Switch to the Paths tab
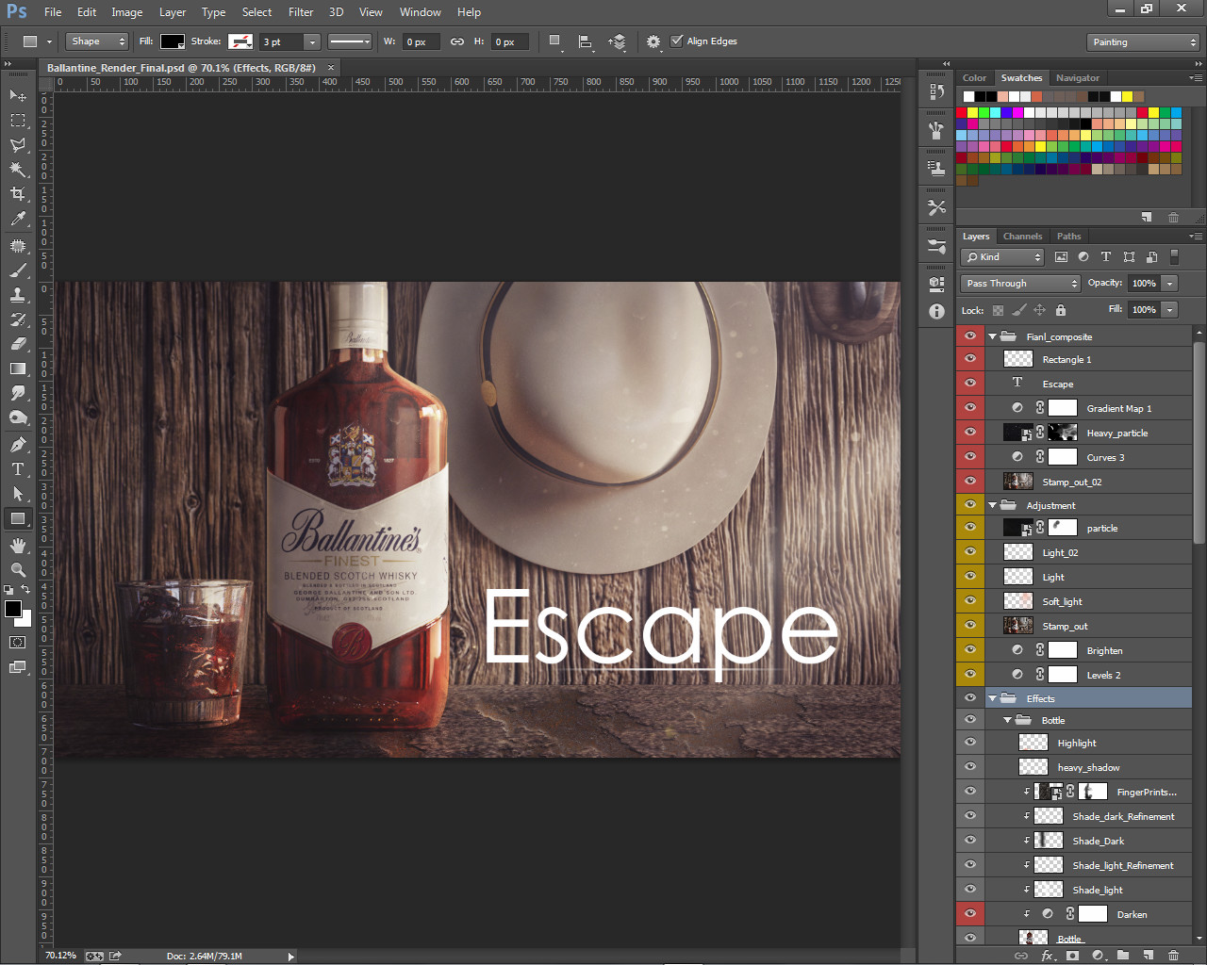Viewport: 1207px width, 965px height. [1068, 237]
